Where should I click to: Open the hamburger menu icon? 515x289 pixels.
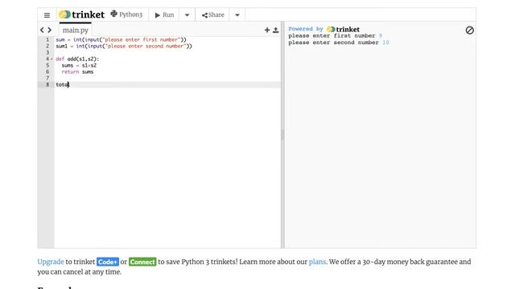(x=47, y=15)
